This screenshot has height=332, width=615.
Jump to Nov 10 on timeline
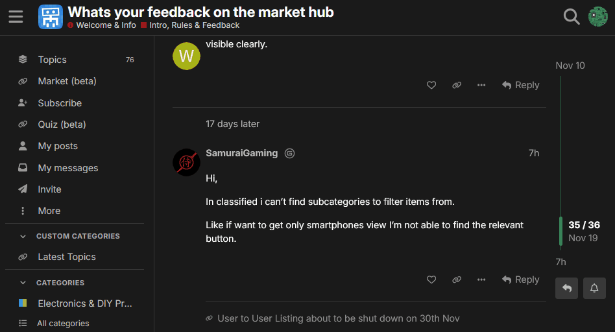click(570, 65)
